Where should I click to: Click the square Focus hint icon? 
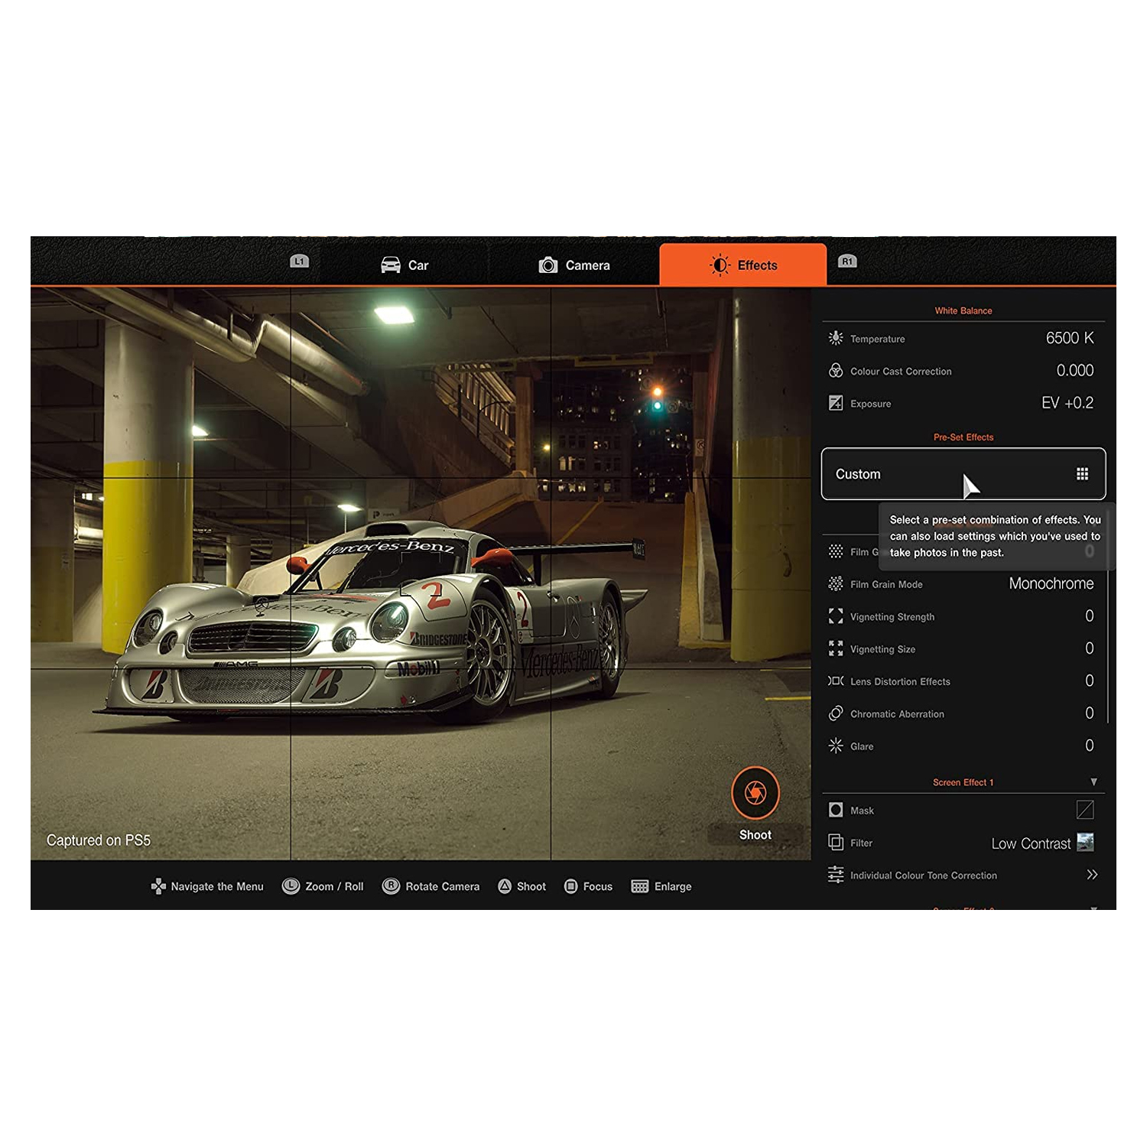[x=570, y=886]
